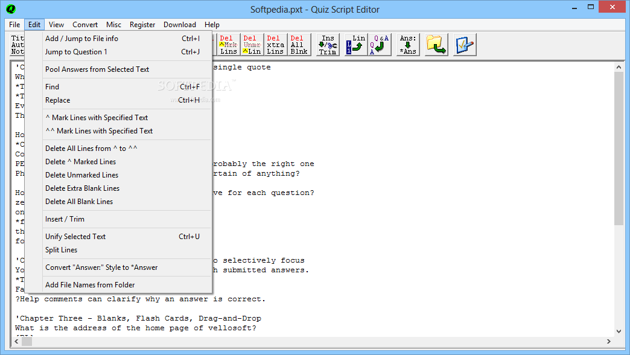Click the horizontal scrollbar right arrow
Image resolution: width=630 pixels, height=355 pixels.
(609, 341)
